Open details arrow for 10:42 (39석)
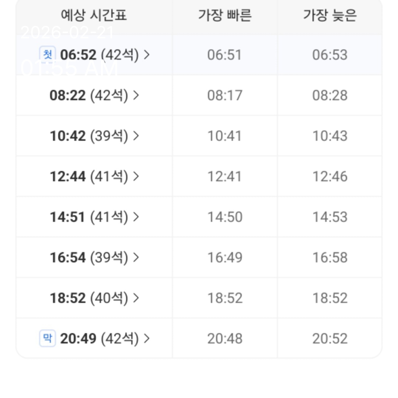The image size is (398, 398). (136, 136)
